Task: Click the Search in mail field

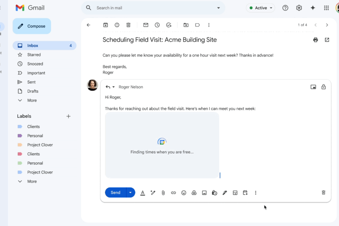Action: coord(151,8)
